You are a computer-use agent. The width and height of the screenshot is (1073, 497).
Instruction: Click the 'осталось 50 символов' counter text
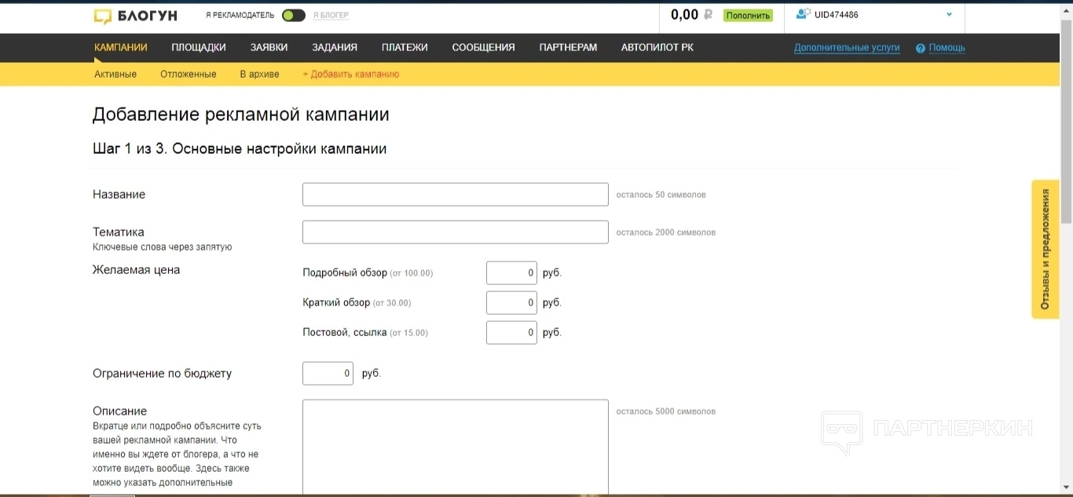[661, 195]
